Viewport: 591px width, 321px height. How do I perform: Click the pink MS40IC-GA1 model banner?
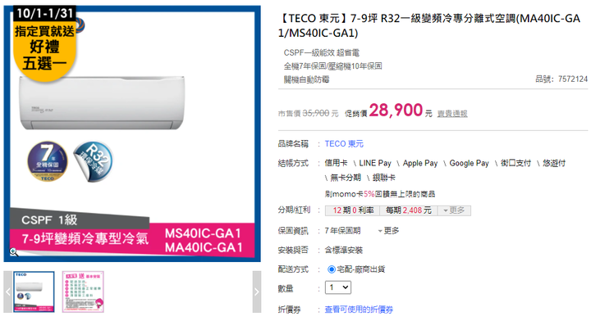204,240
